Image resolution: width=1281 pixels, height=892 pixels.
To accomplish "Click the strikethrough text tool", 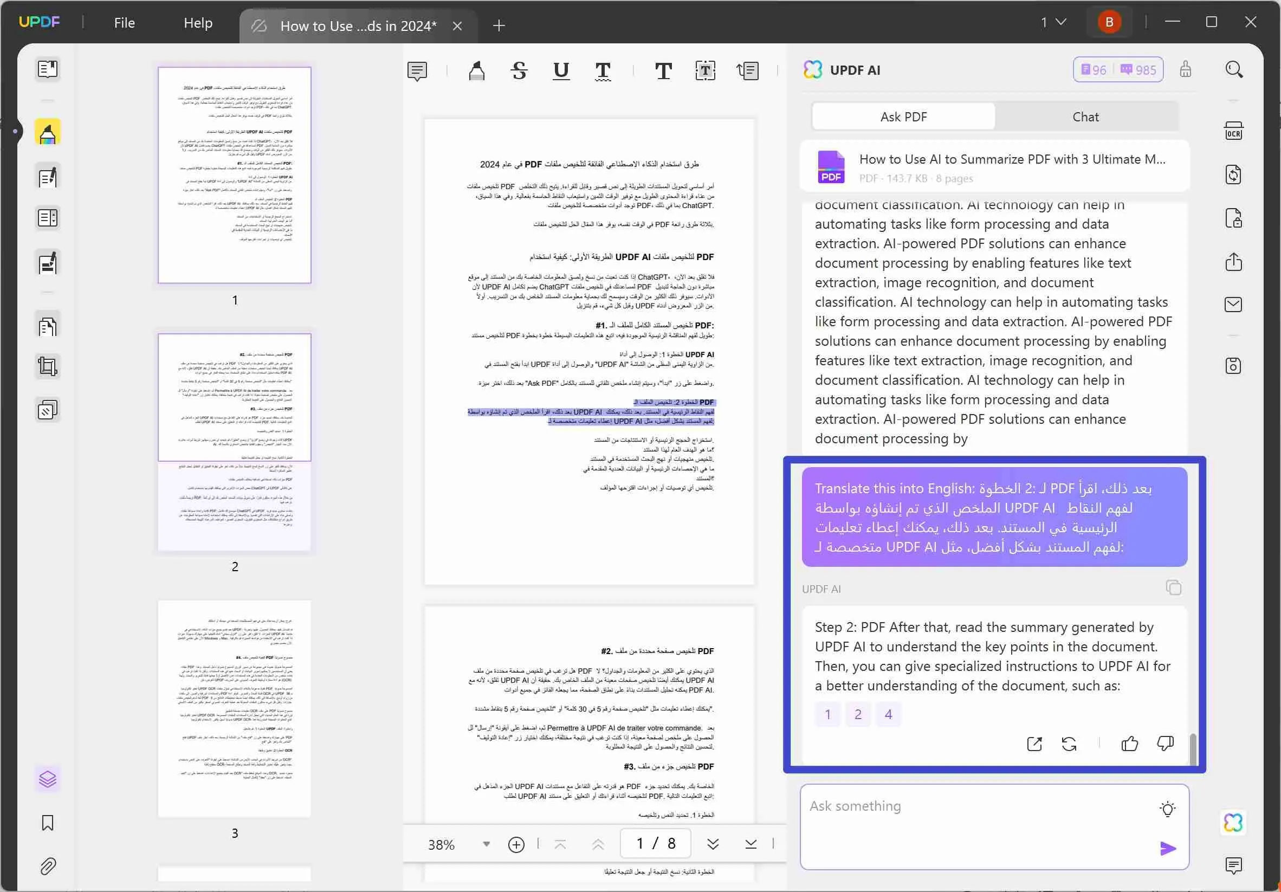I will coord(518,69).
